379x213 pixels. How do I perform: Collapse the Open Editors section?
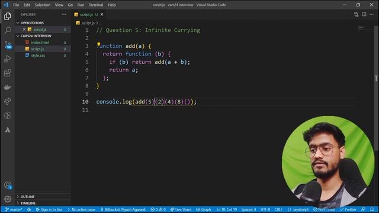point(43,22)
